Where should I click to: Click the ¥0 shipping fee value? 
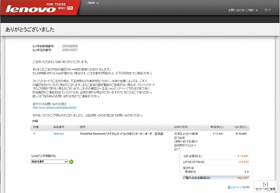[246, 172]
